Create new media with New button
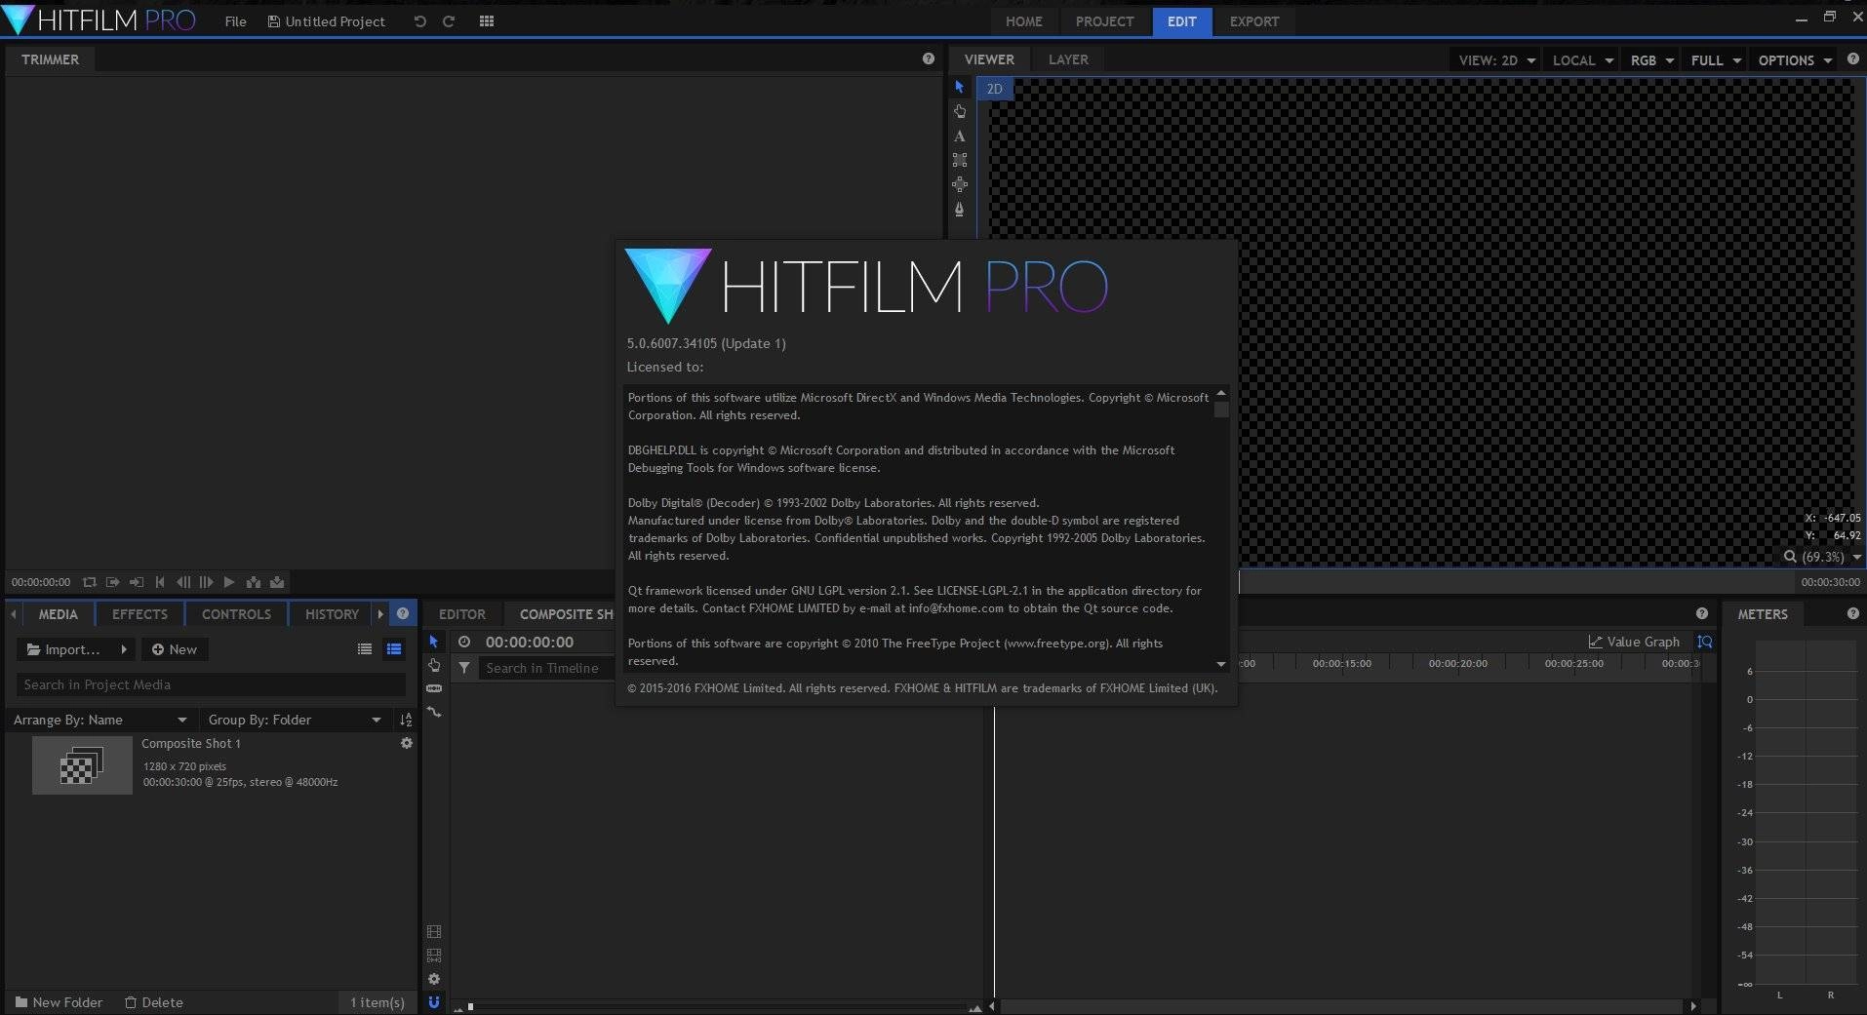 coord(175,649)
